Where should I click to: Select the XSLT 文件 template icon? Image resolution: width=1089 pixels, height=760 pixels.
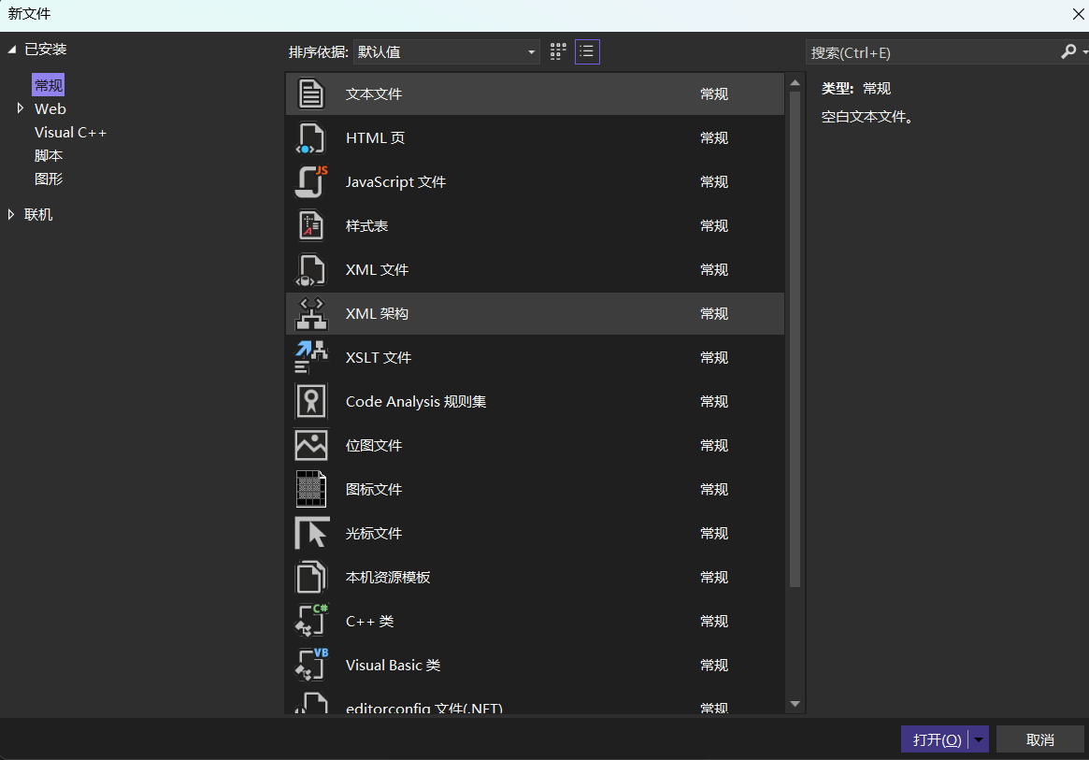point(311,357)
